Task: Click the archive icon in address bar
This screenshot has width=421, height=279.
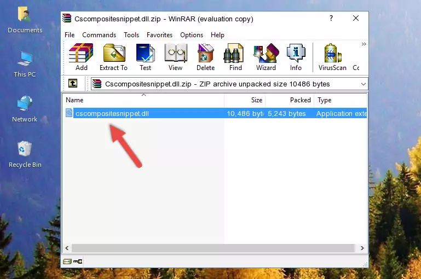Action: point(97,84)
